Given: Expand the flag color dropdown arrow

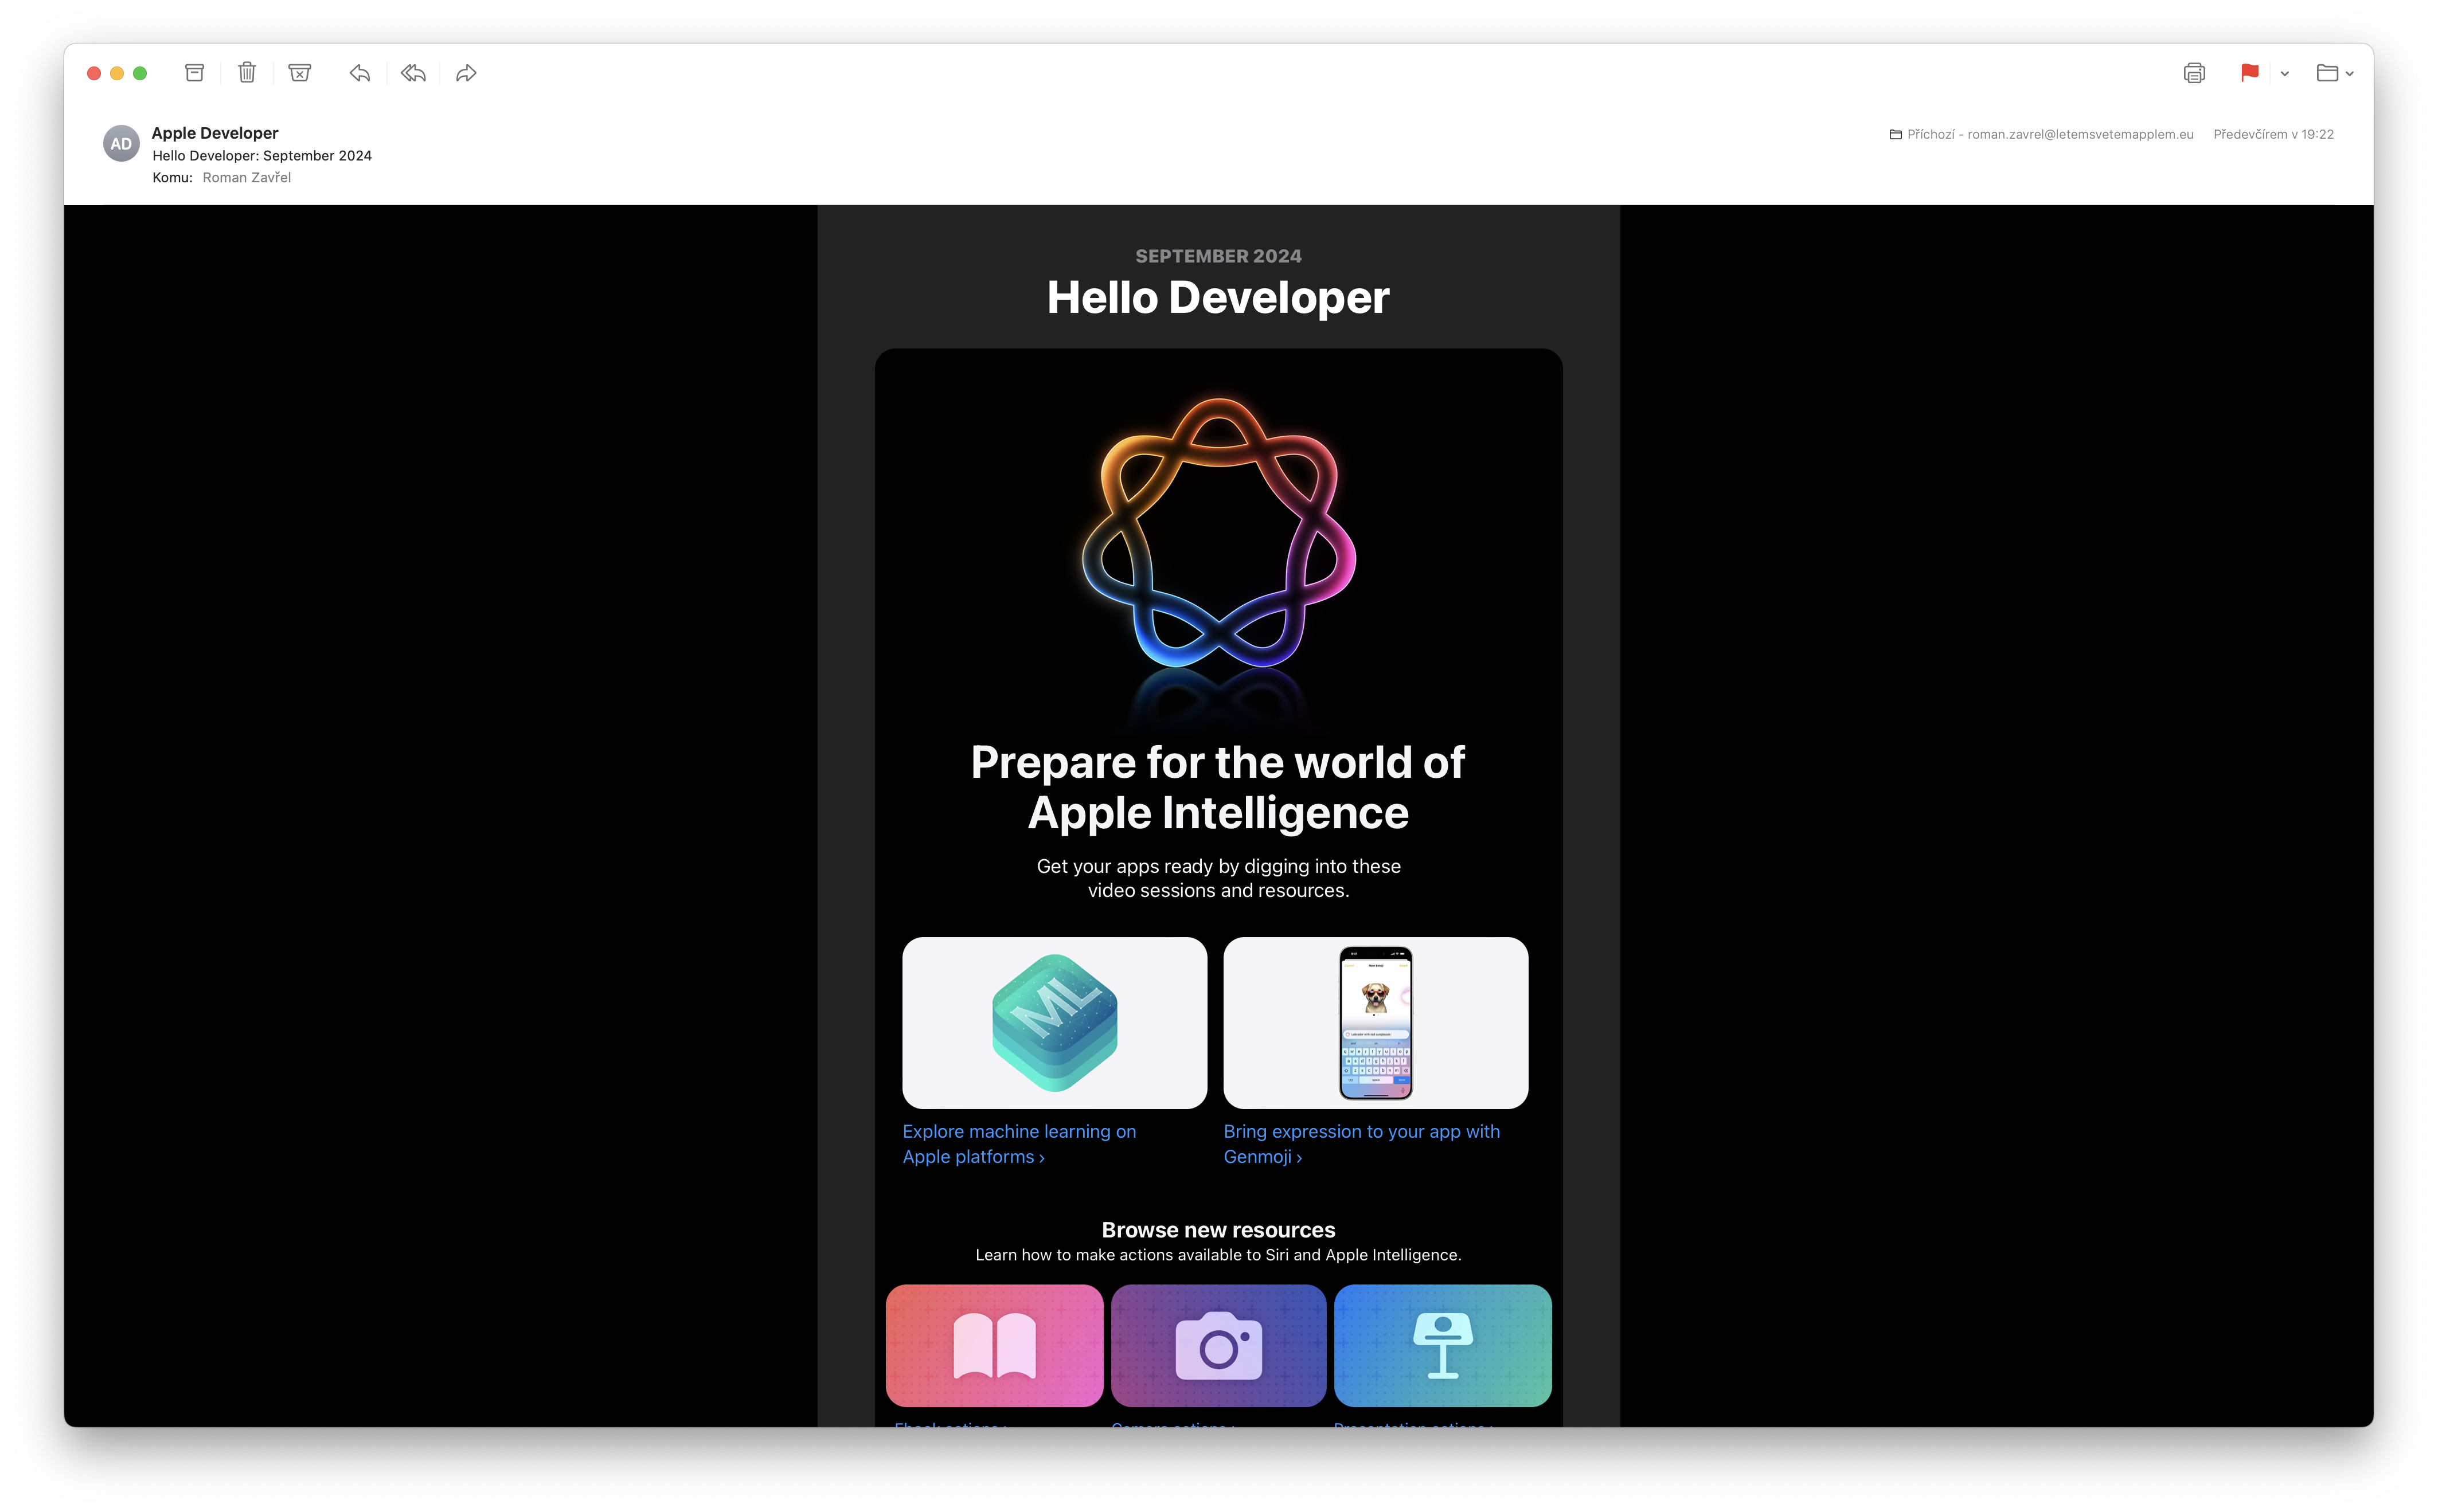Looking at the screenshot, I should [x=2285, y=74].
